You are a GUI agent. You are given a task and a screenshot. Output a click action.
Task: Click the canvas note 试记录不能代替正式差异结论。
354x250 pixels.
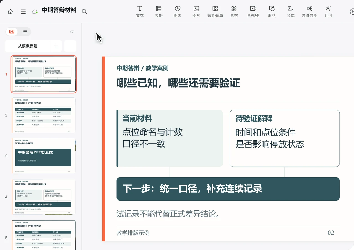pyautogui.click(x=168, y=214)
